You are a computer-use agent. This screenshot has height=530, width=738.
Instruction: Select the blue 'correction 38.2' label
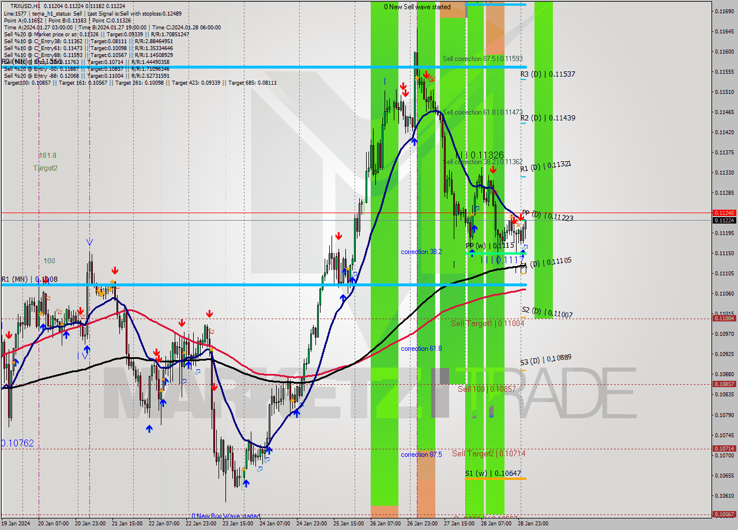(x=421, y=252)
